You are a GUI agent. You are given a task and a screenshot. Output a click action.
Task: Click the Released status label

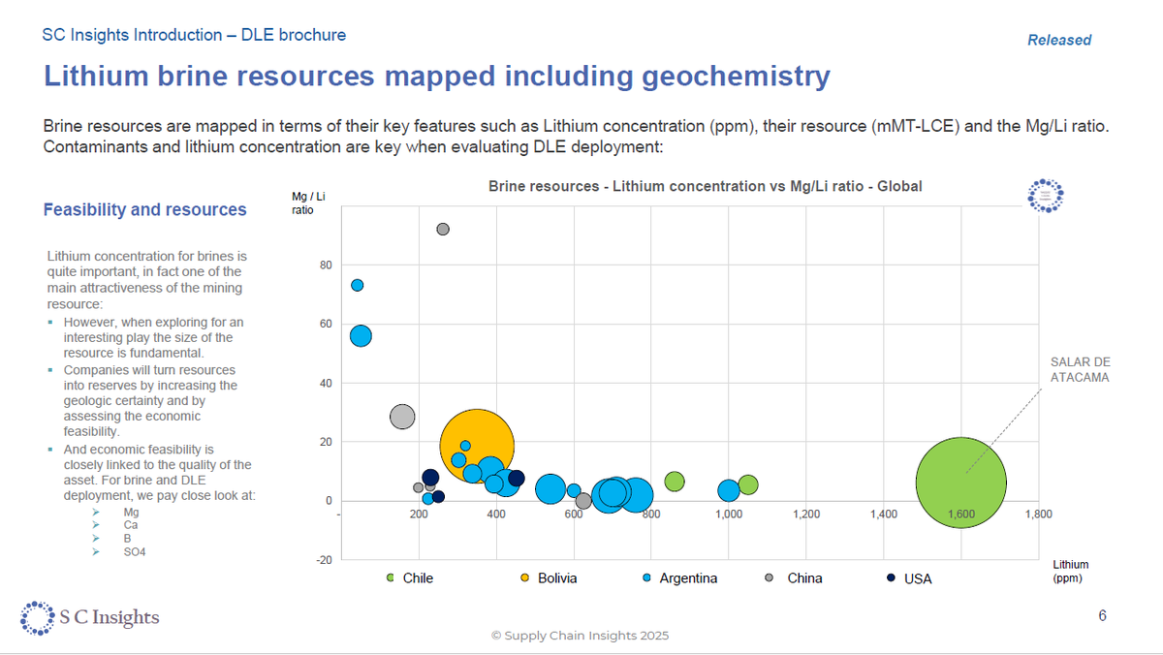1059,40
